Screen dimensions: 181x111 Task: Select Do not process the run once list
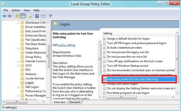[x=127, y=57]
